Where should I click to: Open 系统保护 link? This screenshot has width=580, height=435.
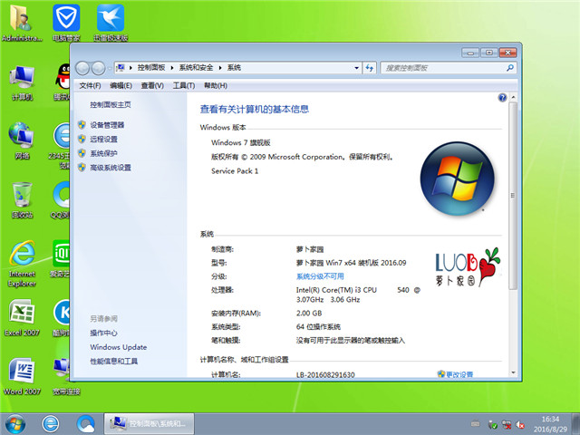[104, 153]
